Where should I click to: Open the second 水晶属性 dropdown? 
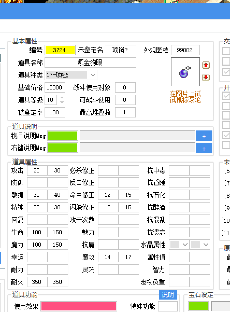(x=200, y=245)
